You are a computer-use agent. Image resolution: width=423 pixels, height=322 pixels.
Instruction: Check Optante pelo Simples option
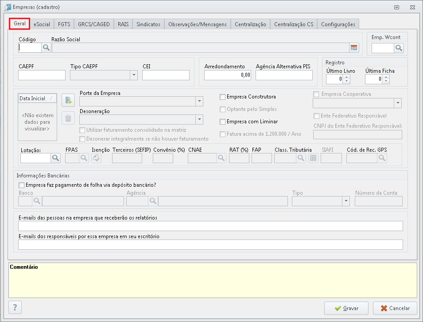click(222, 109)
